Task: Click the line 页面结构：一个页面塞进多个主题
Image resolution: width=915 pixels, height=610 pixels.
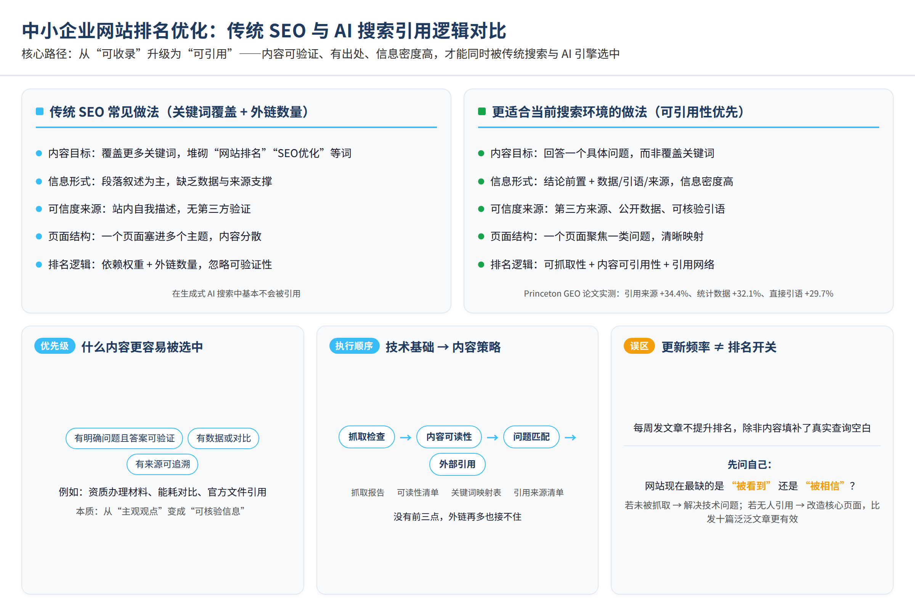Action: (155, 236)
